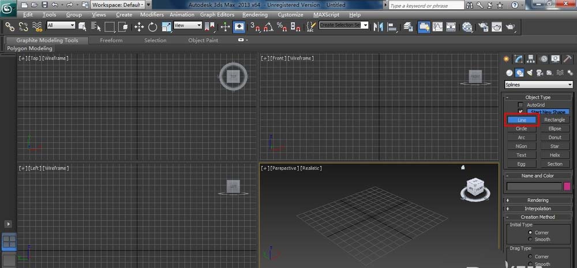
Task: Select the Select and Move tool
Action: (139, 27)
